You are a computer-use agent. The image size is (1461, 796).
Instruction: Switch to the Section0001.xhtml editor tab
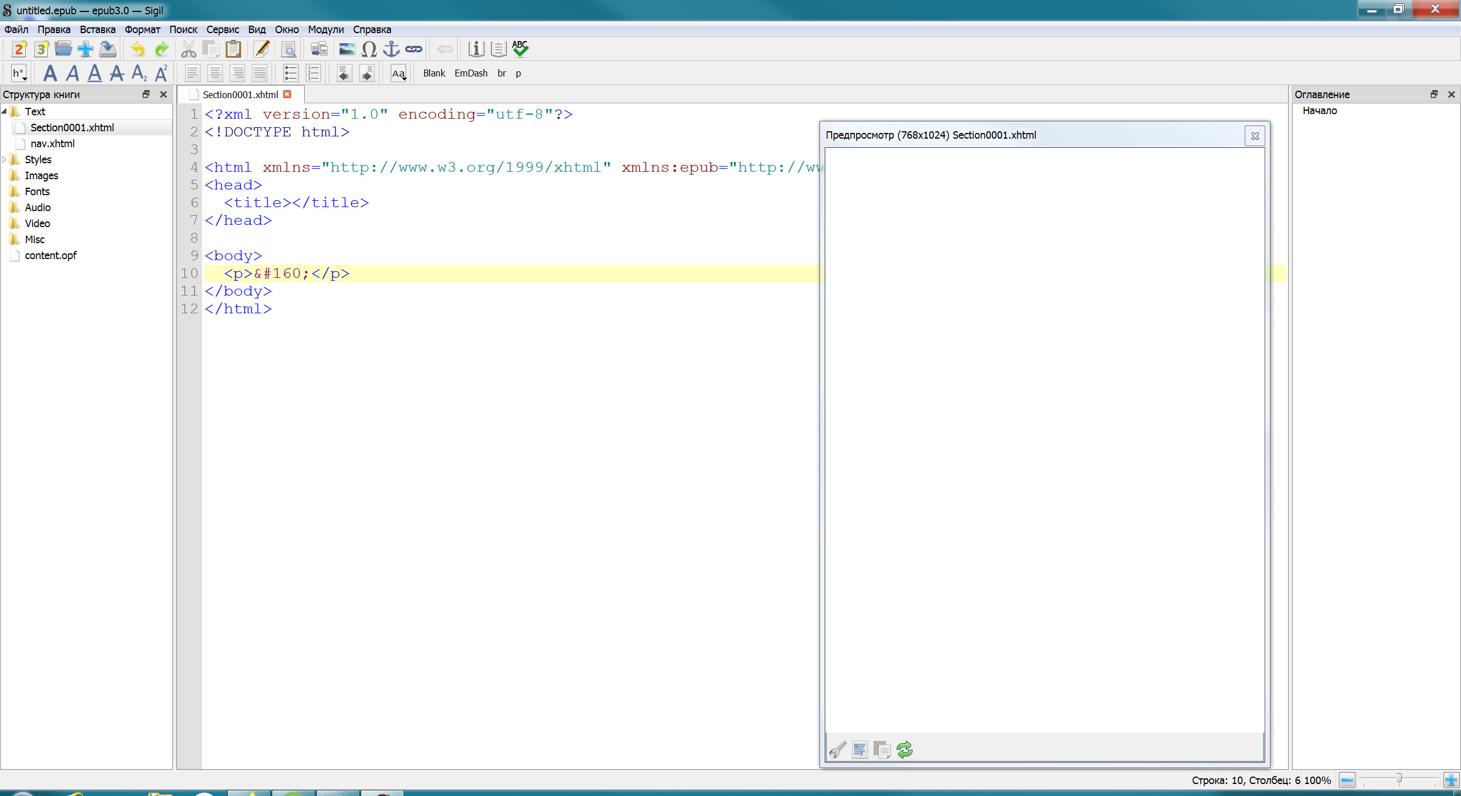240,95
